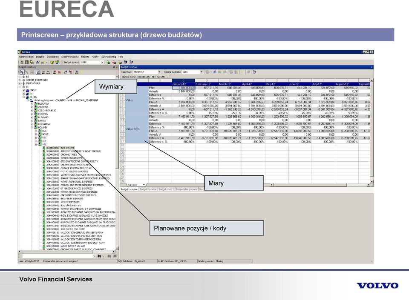Click the pin icon of Budget structure panel
Screen dimensions: 409x300
[114, 67]
